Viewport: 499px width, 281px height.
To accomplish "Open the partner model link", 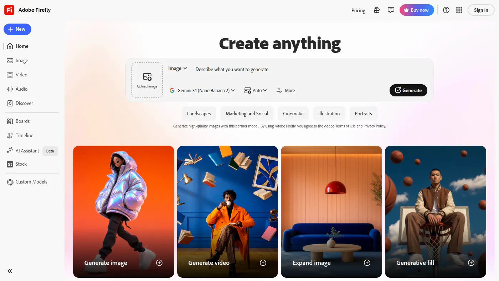I will point(247,126).
